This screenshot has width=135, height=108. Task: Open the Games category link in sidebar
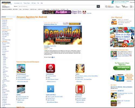(4, 55)
